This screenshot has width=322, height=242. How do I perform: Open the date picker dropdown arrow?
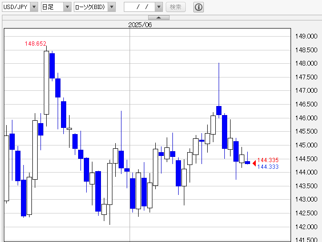(159, 7)
